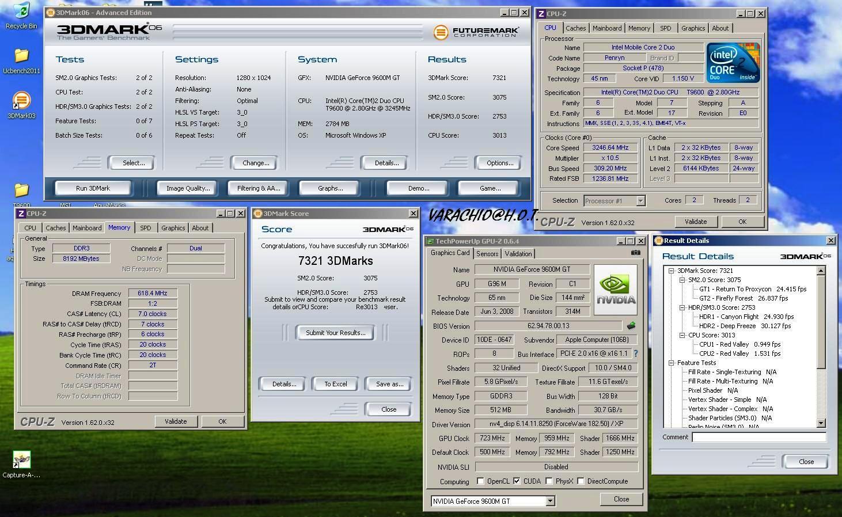842x517 pixels.
Task: Click the NVIDIA logo in GPU-Z
Action: click(616, 290)
